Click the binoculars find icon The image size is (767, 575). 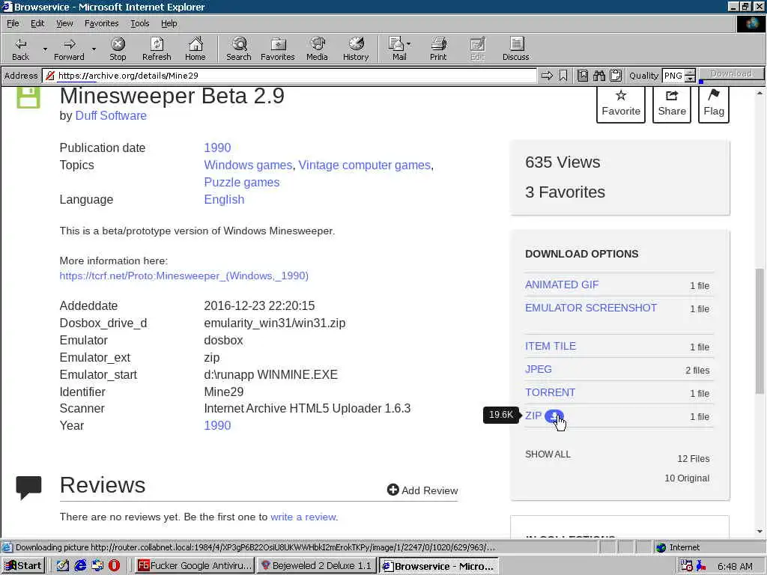click(599, 76)
